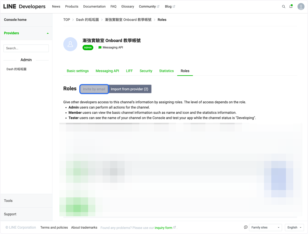The width and height of the screenshot is (308, 234).
Task: Switch to the Messaging API tab
Action: (x=107, y=71)
